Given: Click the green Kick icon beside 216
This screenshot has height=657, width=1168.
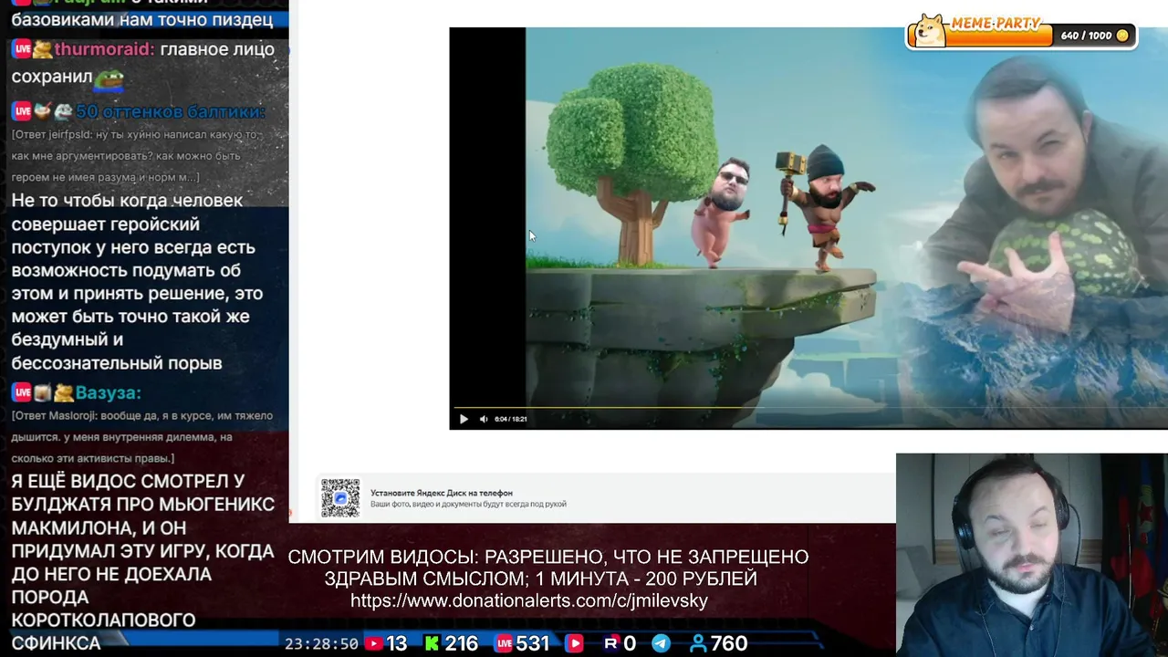Looking at the screenshot, I should click(x=431, y=643).
